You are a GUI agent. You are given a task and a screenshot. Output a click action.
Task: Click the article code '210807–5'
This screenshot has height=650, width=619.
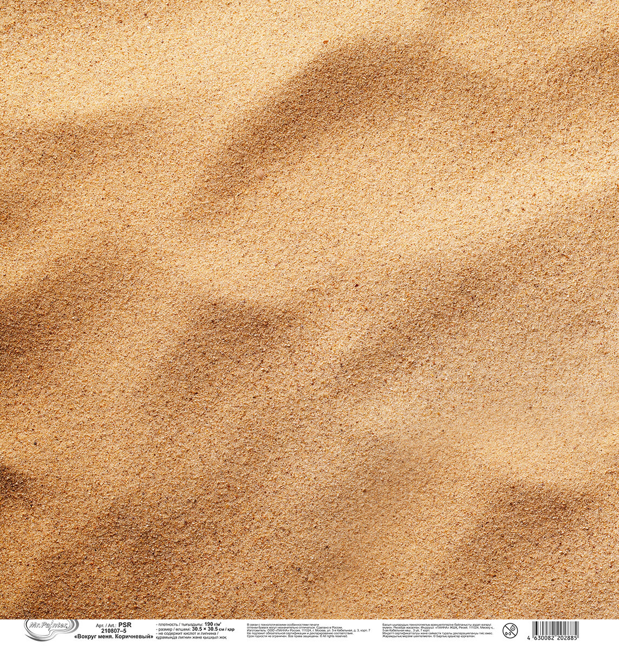[114, 630]
